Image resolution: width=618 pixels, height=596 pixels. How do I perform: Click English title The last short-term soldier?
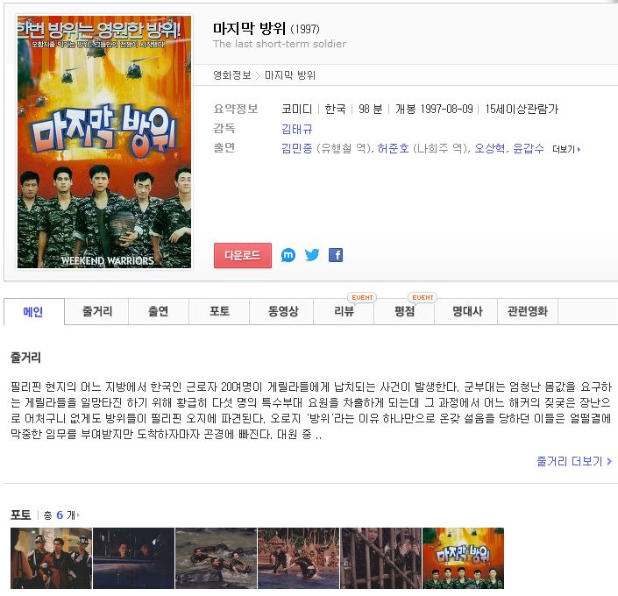(280, 44)
